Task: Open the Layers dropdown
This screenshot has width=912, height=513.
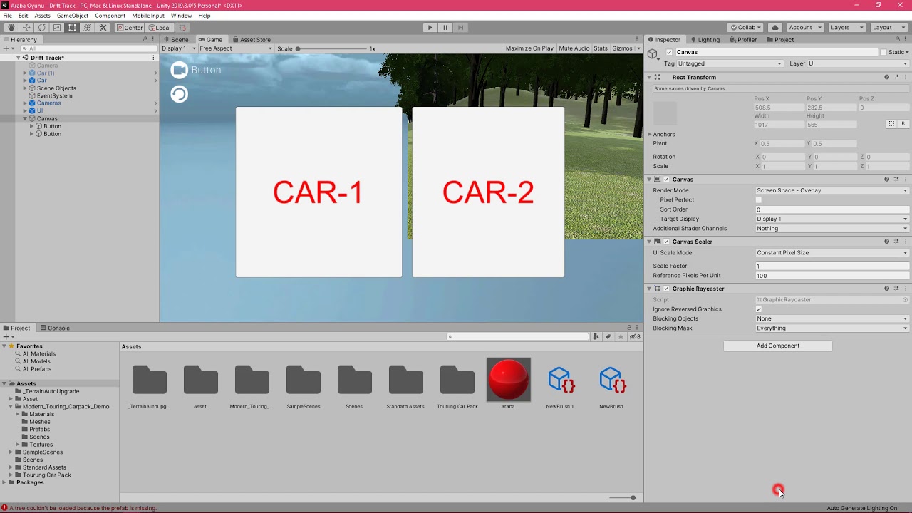Action: point(846,28)
